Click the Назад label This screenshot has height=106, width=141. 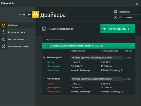22,14
